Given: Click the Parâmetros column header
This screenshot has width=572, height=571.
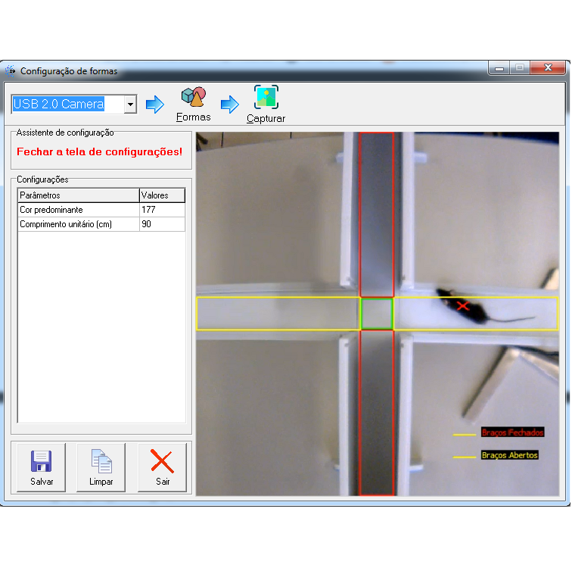Looking at the screenshot, I should pos(78,195).
